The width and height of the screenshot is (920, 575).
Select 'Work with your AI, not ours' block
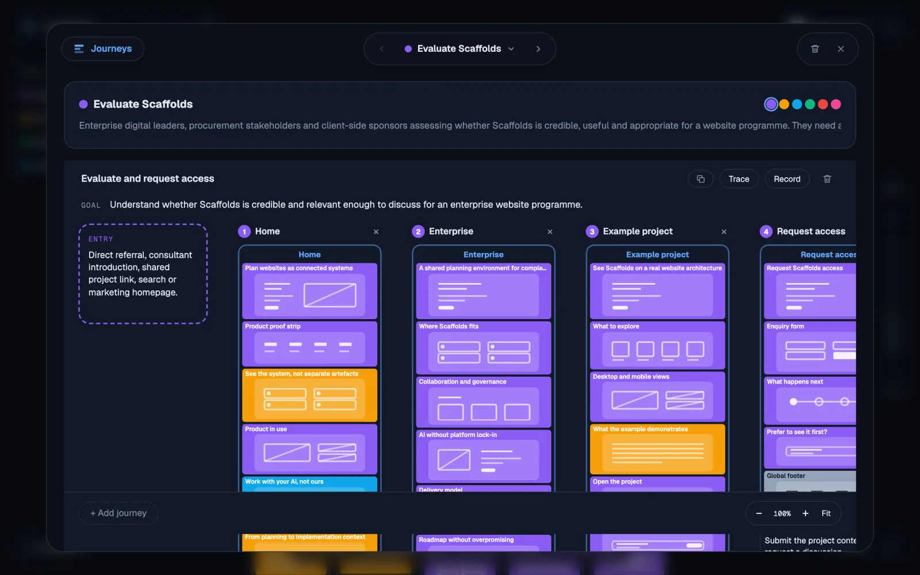pos(310,484)
